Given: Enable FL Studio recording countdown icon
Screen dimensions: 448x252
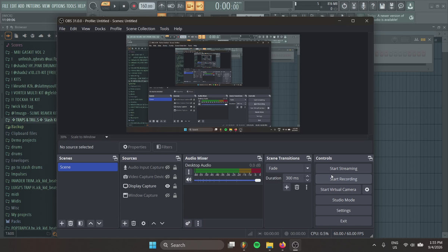Looking at the screenshot, I should pos(180,6).
